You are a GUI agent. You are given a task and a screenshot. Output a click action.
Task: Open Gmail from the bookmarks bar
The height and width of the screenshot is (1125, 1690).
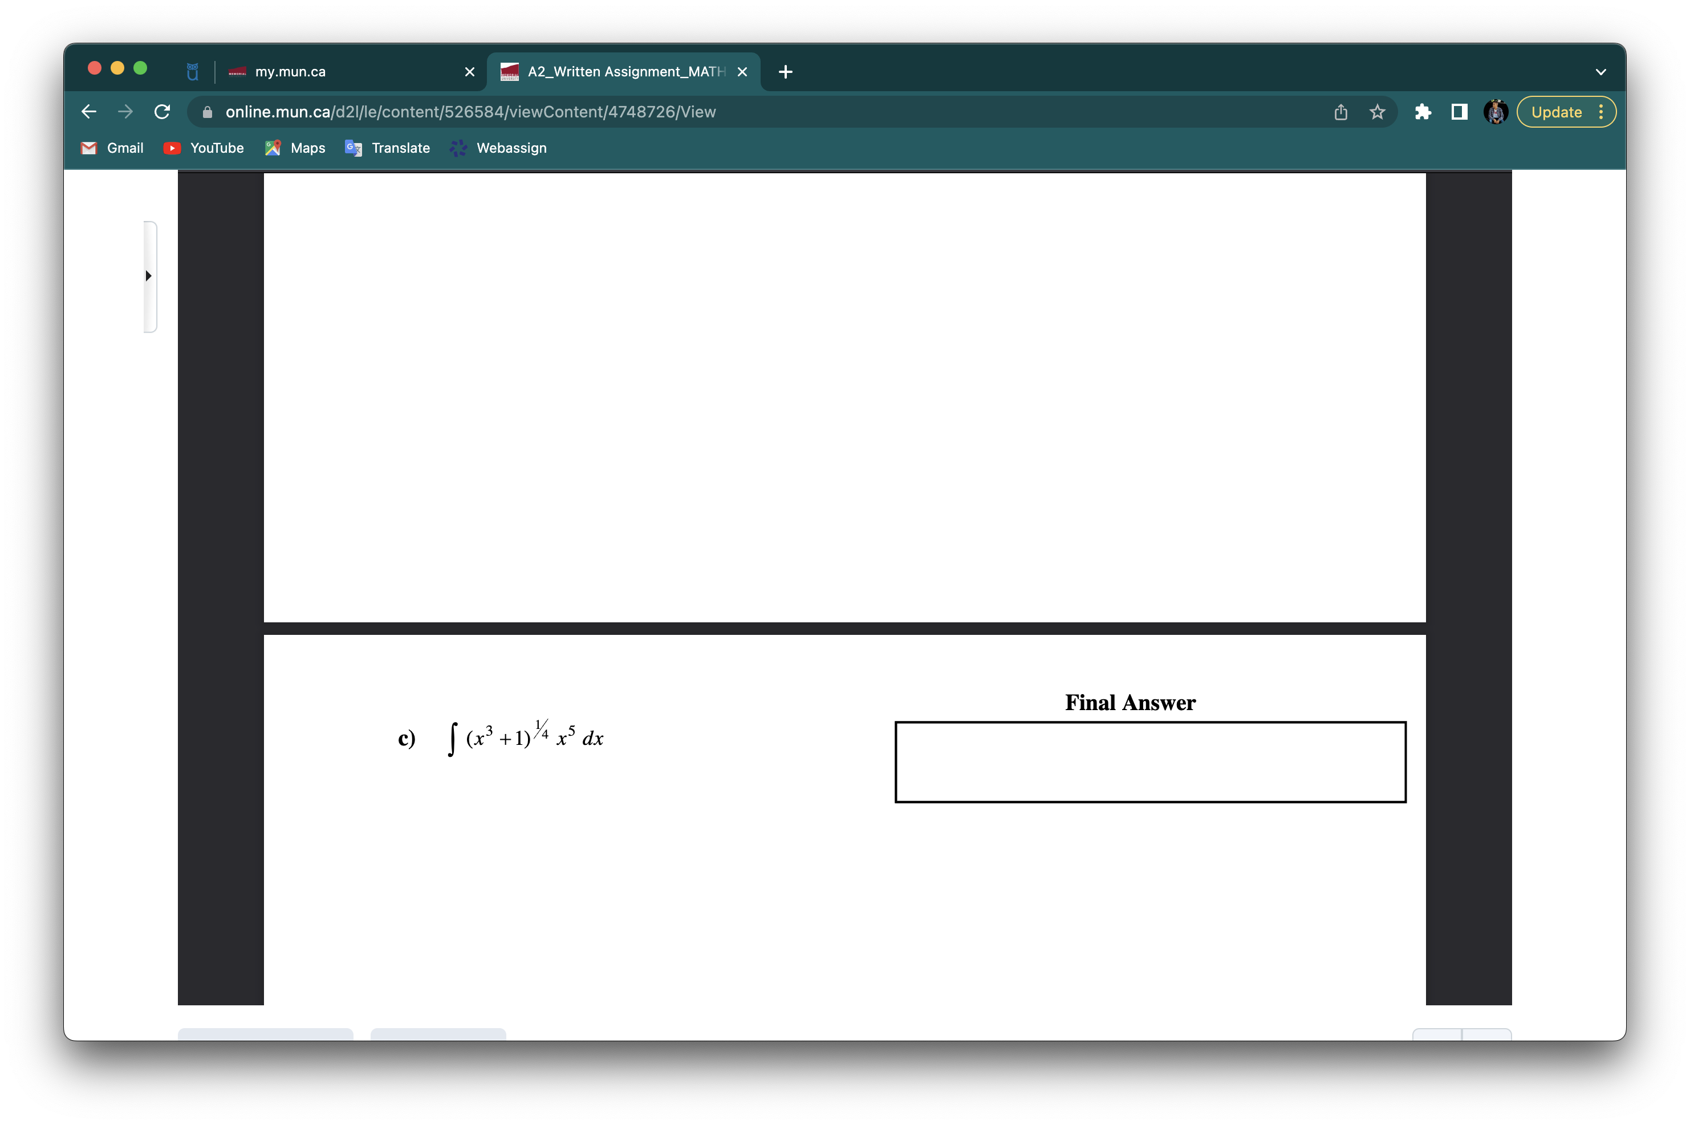pos(112,148)
